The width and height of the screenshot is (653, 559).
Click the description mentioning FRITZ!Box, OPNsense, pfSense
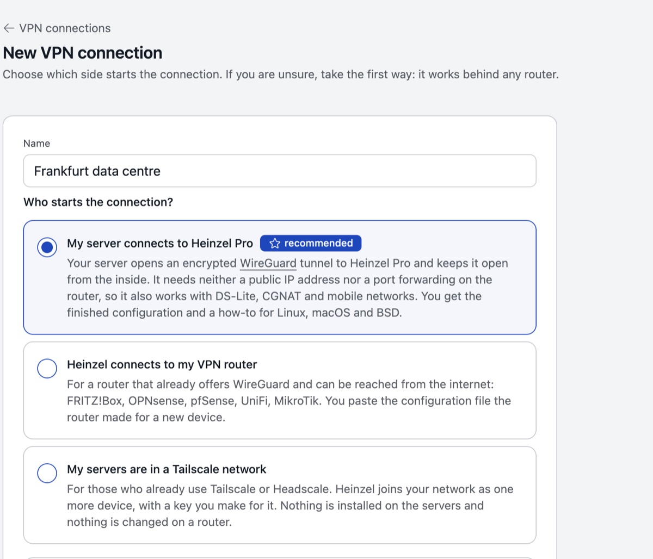click(x=289, y=401)
